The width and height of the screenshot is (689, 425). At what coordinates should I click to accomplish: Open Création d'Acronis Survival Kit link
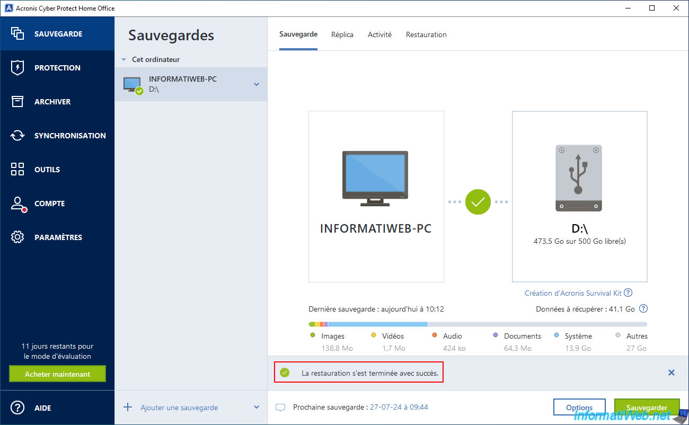pyautogui.click(x=573, y=293)
